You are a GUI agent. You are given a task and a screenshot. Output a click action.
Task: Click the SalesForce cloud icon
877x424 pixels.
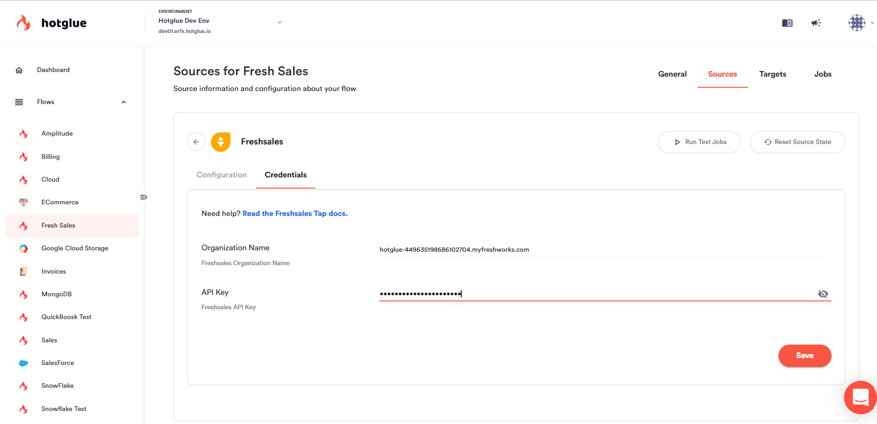point(24,363)
